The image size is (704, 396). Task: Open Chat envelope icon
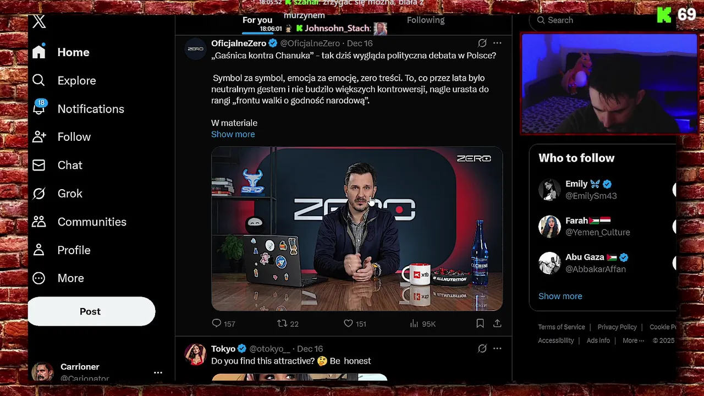tap(38, 165)
